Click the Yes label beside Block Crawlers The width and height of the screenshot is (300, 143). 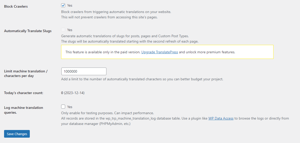(70, 5)
